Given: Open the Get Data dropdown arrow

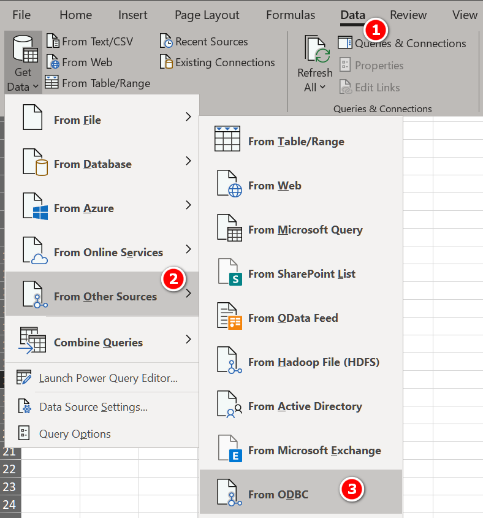Looking at the screenshot, I should [36, 87].
